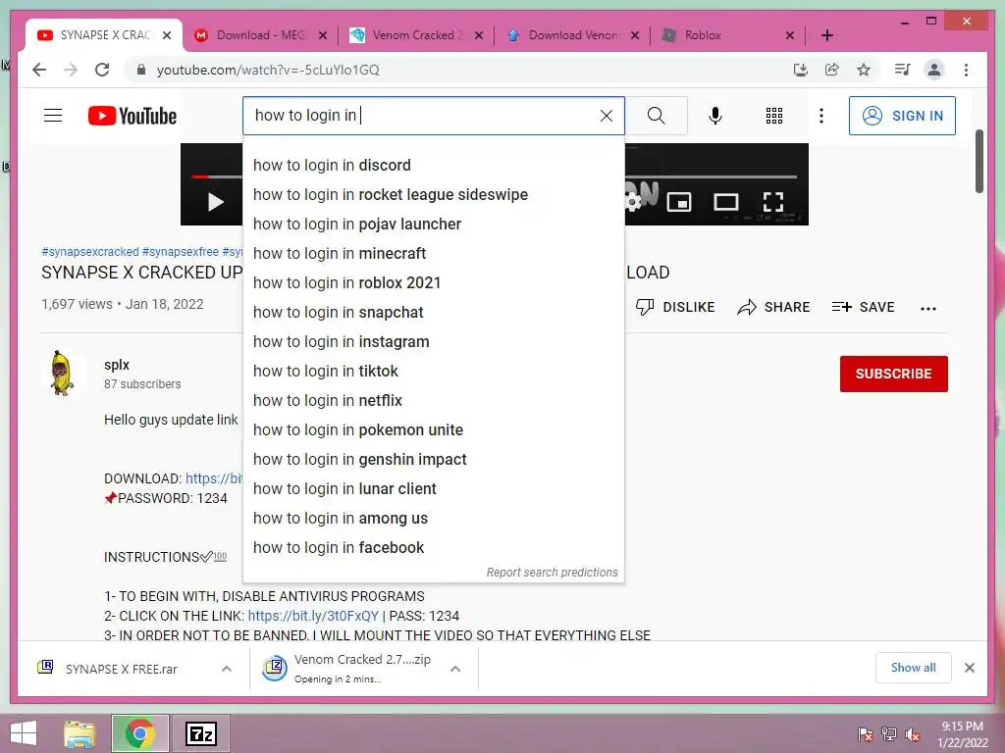The image size is (1005, 753).
Task: Click the share page icon in address bar
Action: [x=832, y=70]
